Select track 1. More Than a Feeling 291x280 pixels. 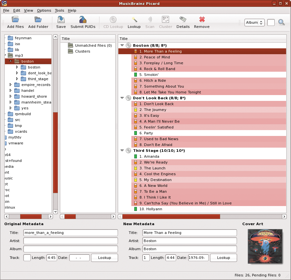click(x=202, y=51)
